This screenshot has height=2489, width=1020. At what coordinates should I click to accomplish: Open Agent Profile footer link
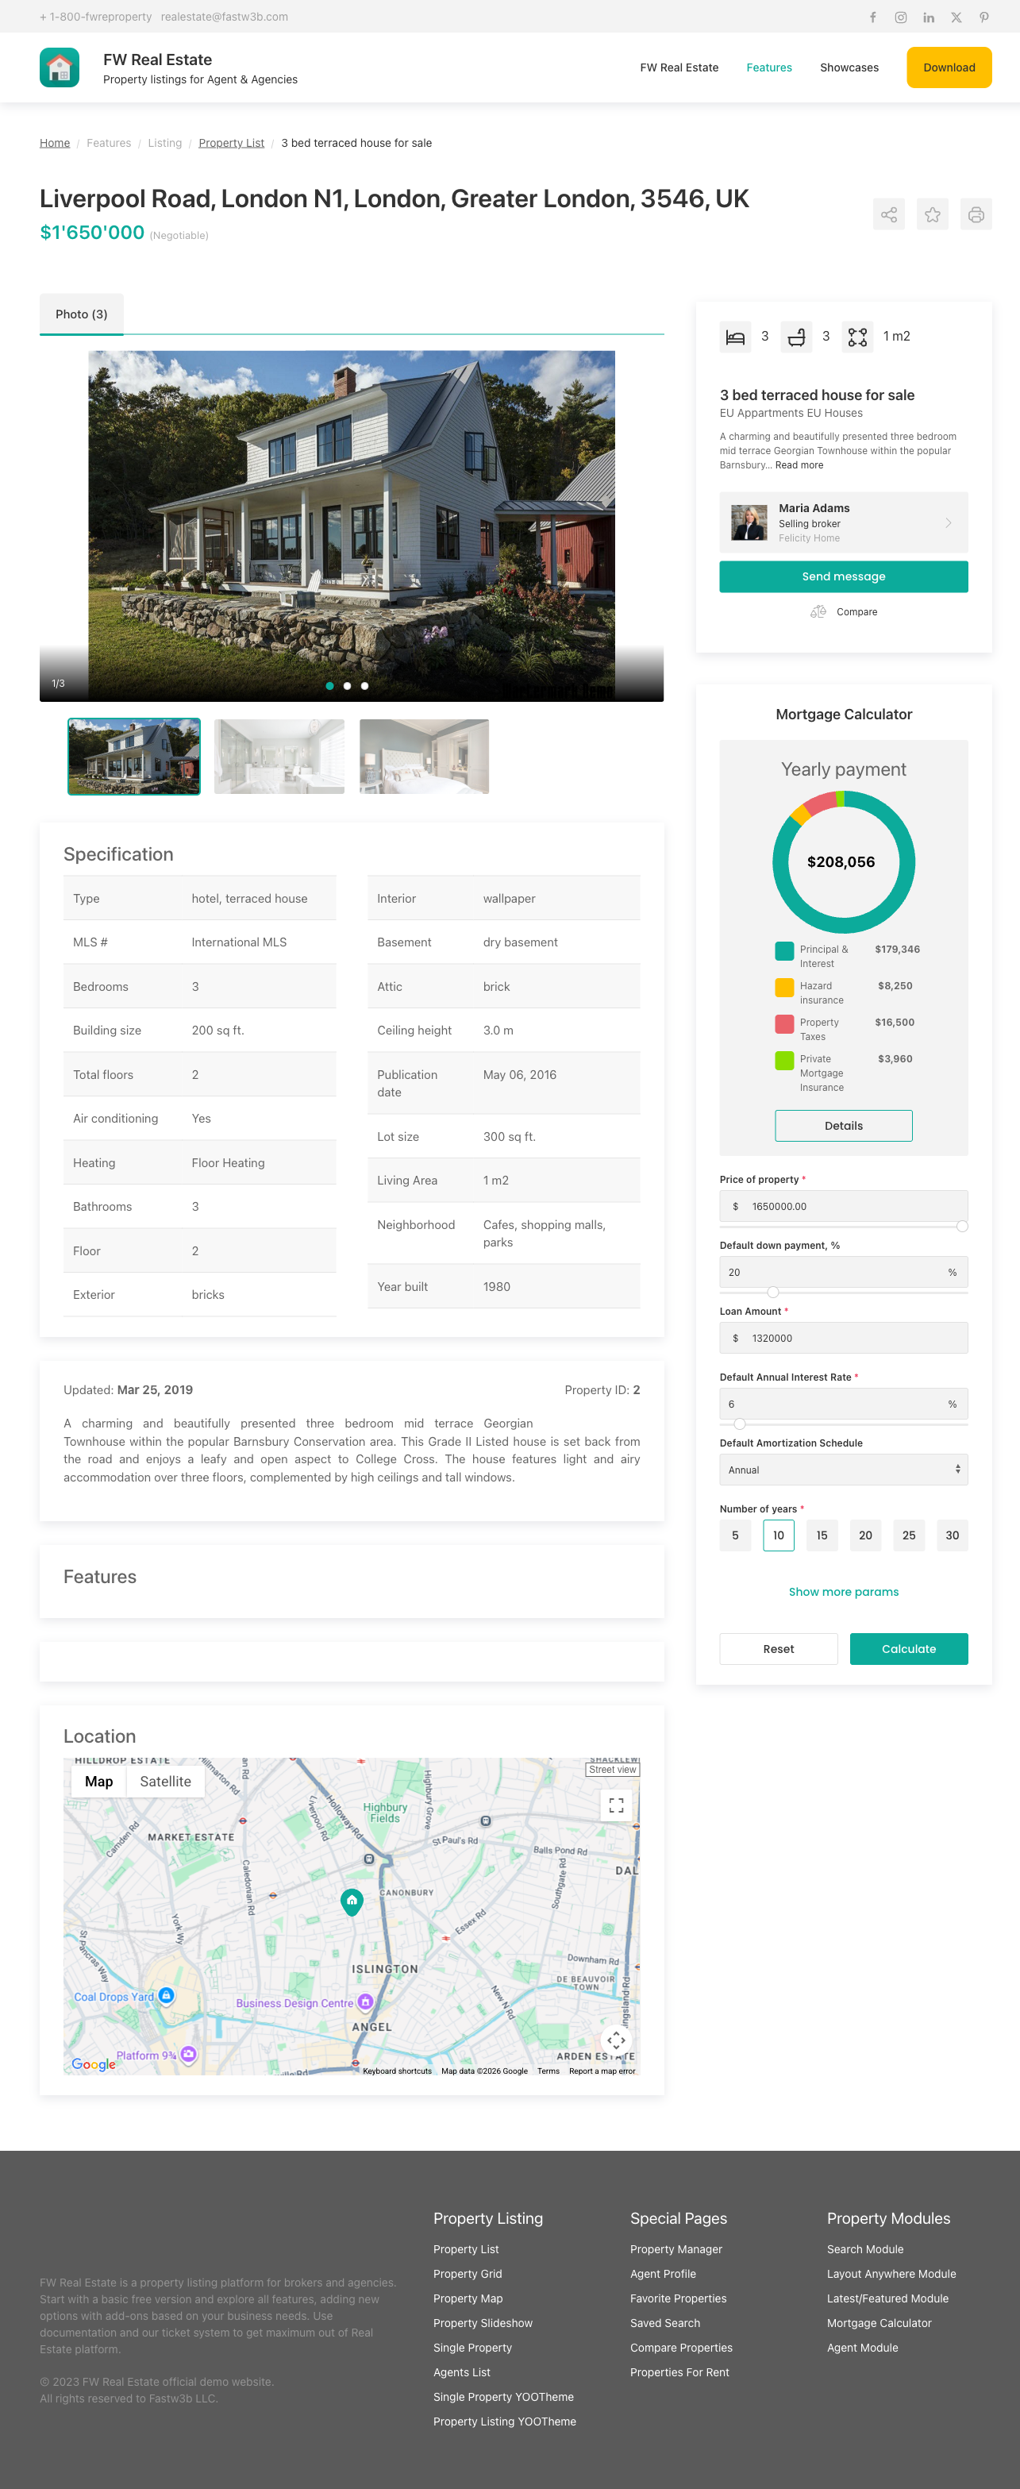tap(663, 2274)
